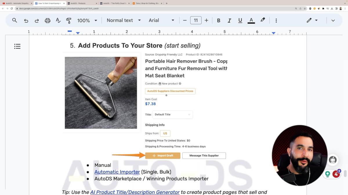Open the Chrome extensions puzzle menu
348x195 pixels.
pos(323,9)
